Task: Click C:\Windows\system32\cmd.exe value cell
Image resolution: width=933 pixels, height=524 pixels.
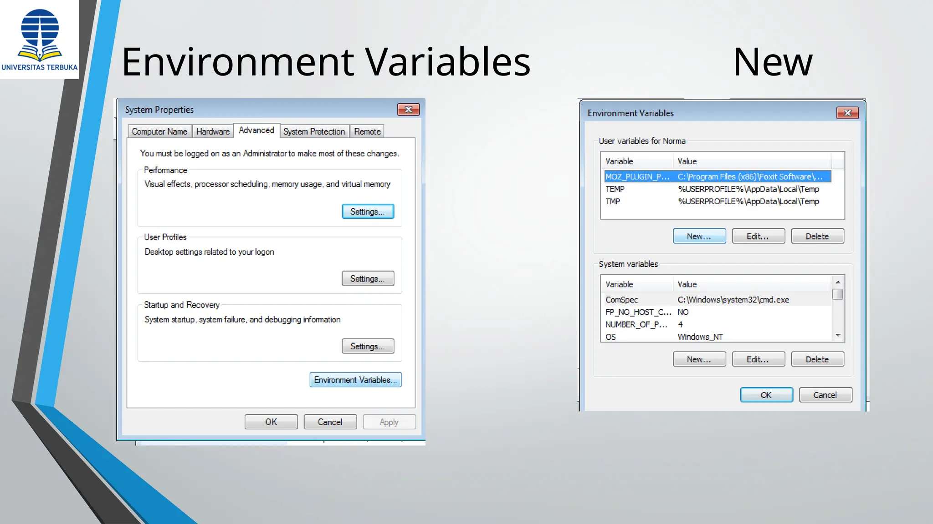Action: point(733,300)
